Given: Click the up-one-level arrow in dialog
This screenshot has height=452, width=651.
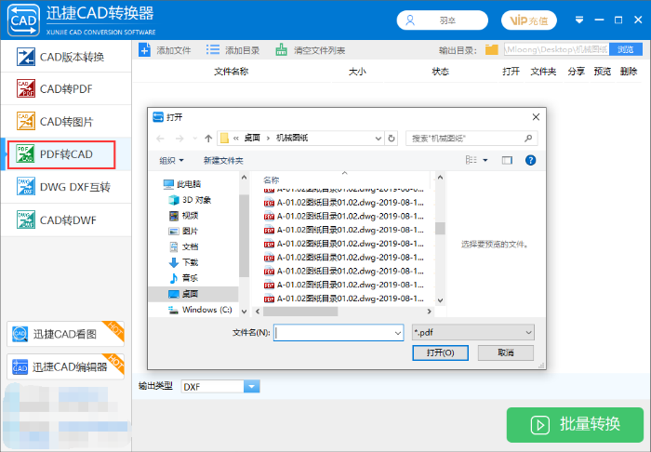Looking at the screenshot, I should coord(208,139).
